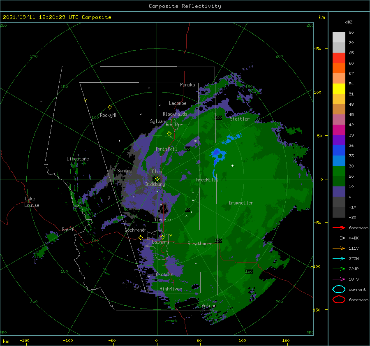This screenshot has width=370, height=346.
Task: Click the ThreeHills city label
Action: click(206, 180)
